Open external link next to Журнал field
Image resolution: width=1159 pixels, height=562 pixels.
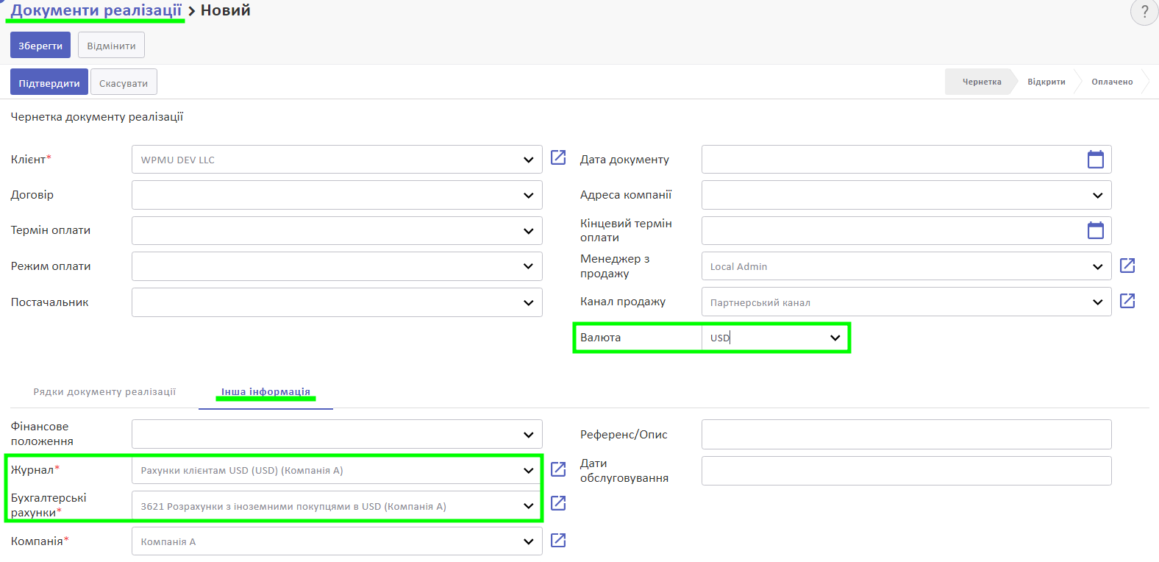tap(558, 469)
